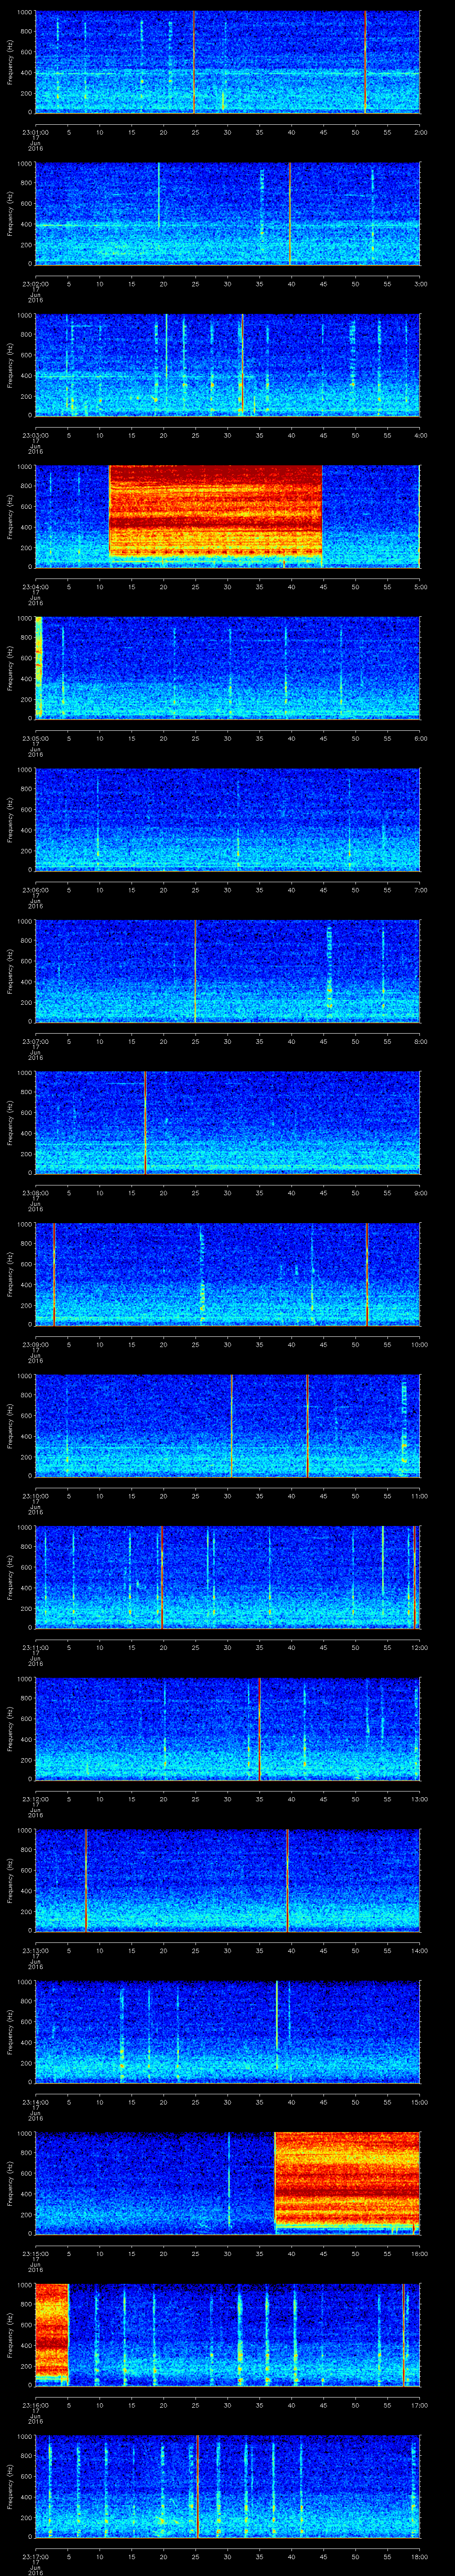Open the spectrogram panel starting at 23:02:00
This screenshot has height=2576, width=455.
coord(227,213)
